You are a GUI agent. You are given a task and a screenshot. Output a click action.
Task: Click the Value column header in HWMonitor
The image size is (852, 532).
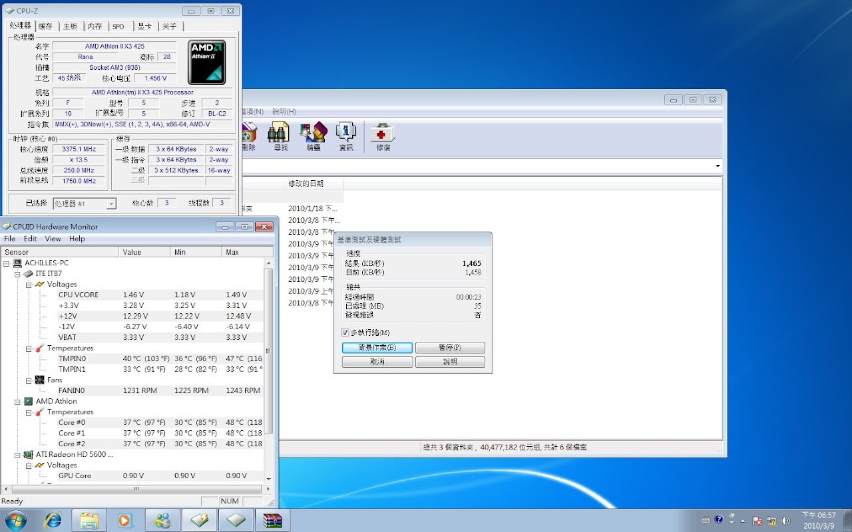144,252
